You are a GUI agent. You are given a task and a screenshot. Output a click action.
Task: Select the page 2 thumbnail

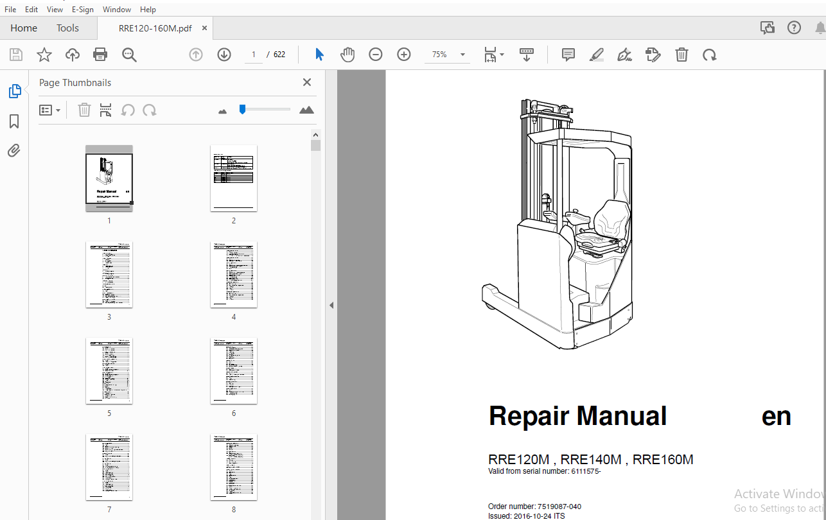pyautogui.click(x=234, y=178)
